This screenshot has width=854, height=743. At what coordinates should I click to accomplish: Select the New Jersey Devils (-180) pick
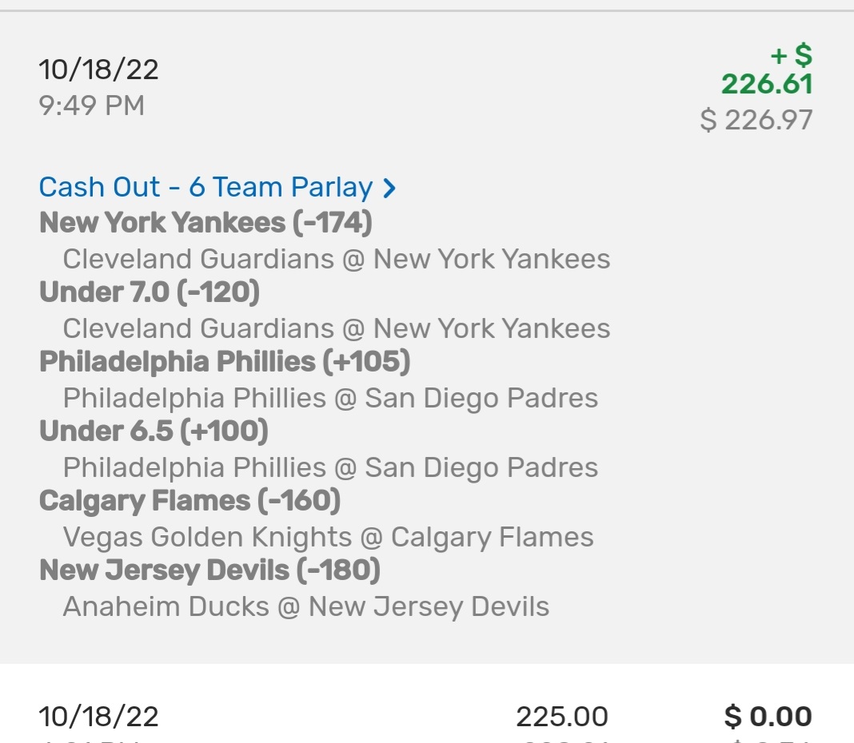[x=210, y=570]
